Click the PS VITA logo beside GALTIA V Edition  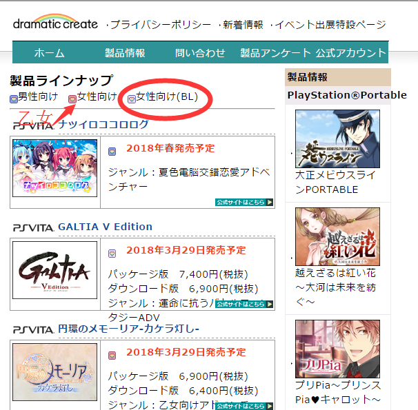click(34, 228)
